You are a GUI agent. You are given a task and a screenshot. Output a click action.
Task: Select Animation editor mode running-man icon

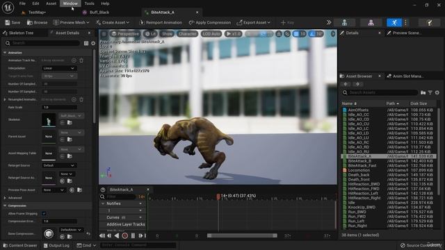394,23
